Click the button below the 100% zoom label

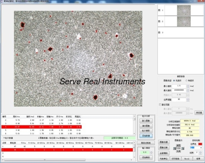(x=178, y=151)
